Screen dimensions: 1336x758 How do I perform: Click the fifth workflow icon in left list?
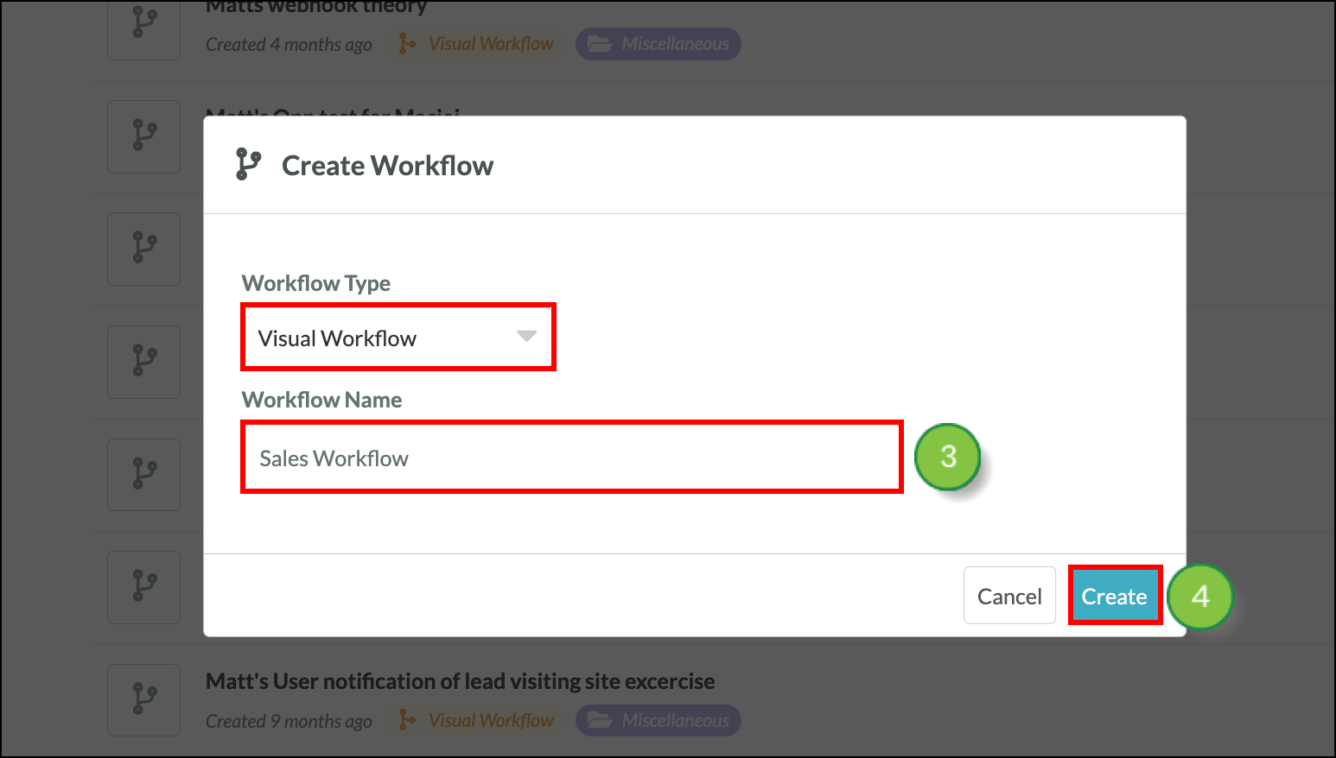pyautogui.click(x=144, y=474)
